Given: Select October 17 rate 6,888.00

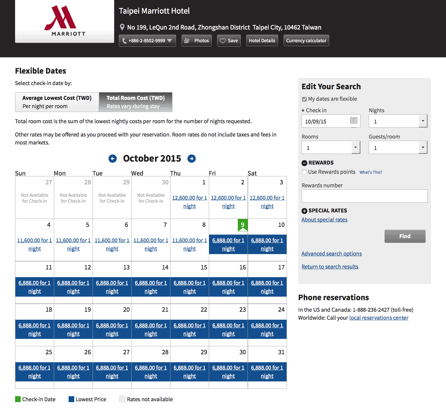Looking at the screenshot, I should point(267,287).
